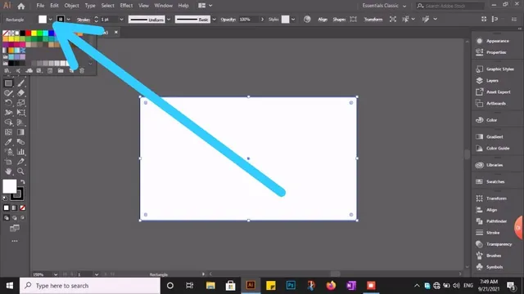Click Align in control bar

point(323,20)
